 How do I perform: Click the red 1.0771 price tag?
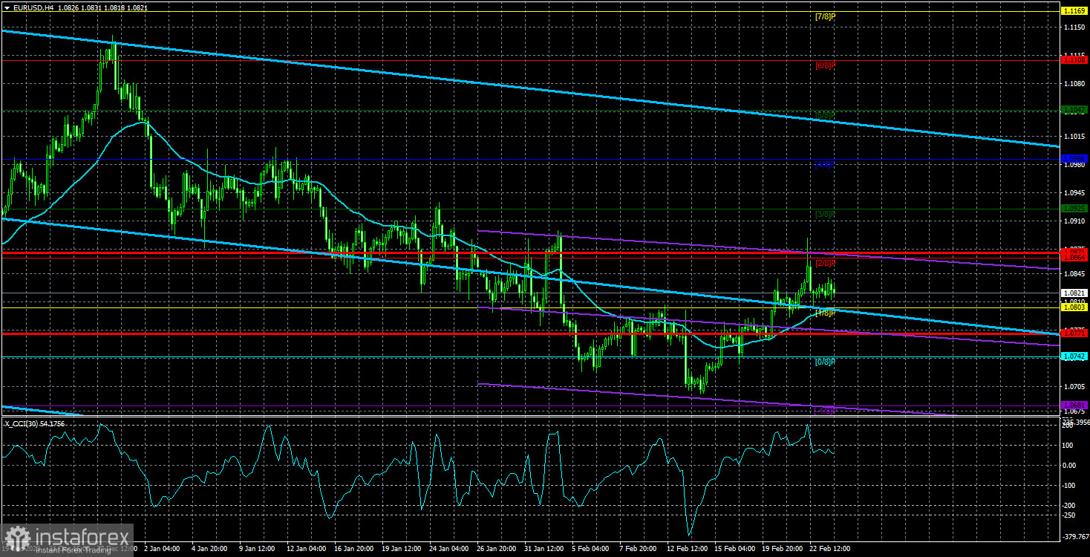coord(1075,333)
